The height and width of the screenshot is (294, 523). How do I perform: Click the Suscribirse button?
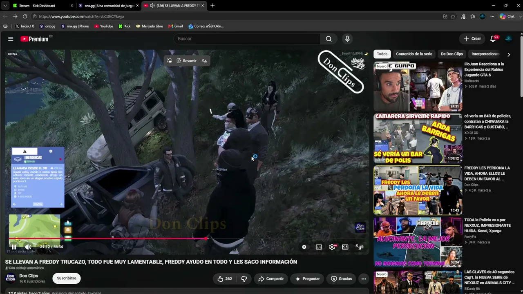67,278
